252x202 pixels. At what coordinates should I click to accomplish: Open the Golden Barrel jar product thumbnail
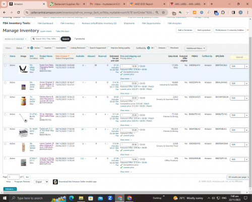coord(24,100)
